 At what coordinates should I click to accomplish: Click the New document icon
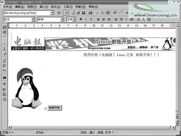pos(73,13)
